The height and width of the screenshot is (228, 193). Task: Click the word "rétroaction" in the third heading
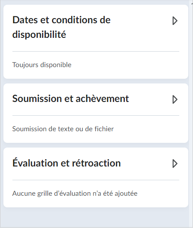pos(96,163)
